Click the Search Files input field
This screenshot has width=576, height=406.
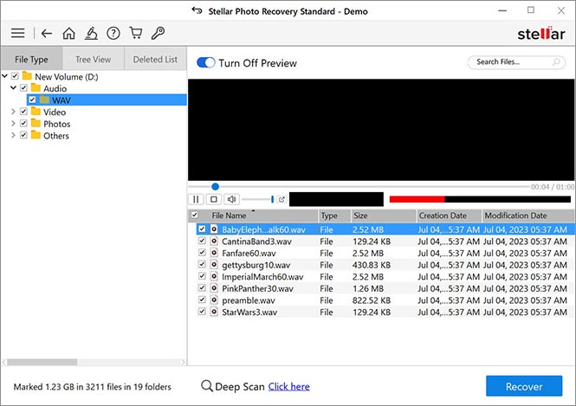[516, 62]
